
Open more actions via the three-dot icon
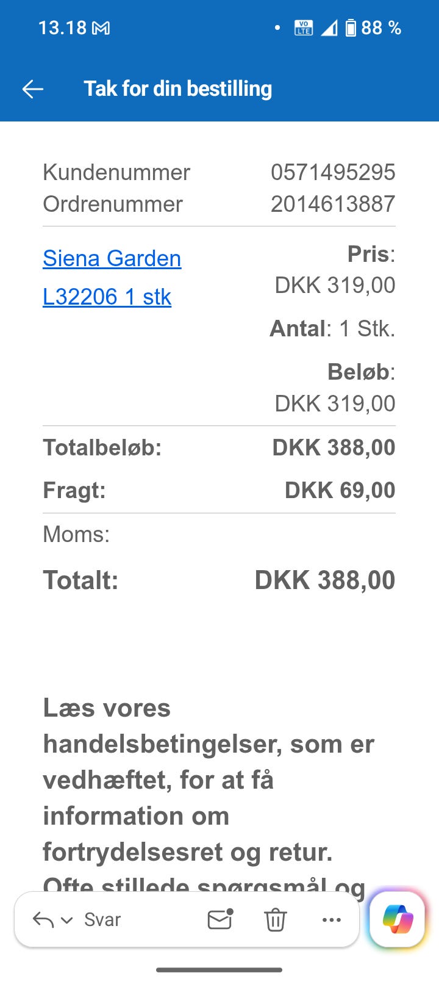[x=331, y=920]
